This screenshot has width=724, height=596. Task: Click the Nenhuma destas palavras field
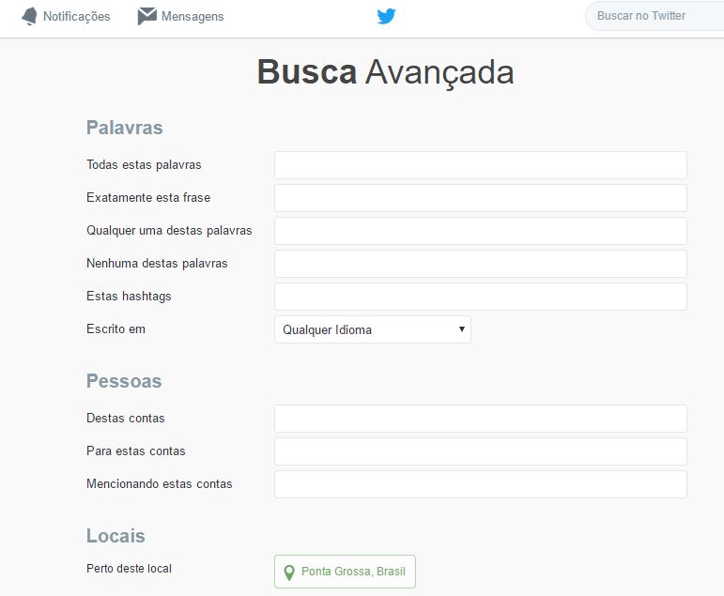[x=481, y=264]
